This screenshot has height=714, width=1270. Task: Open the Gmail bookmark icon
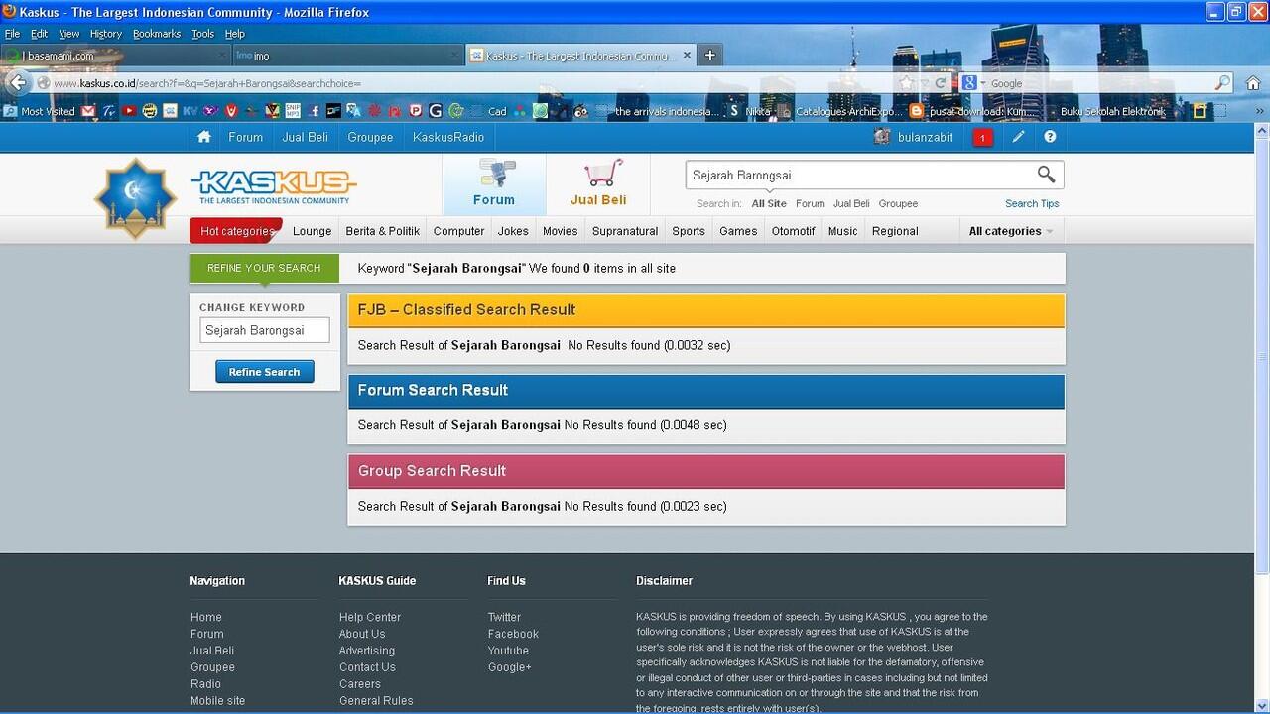pos(88,111)
